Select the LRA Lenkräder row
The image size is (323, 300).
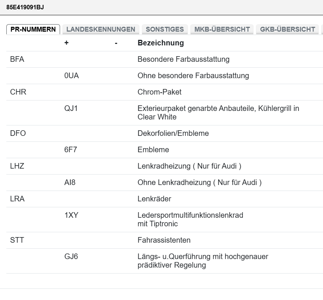(164, 199)
